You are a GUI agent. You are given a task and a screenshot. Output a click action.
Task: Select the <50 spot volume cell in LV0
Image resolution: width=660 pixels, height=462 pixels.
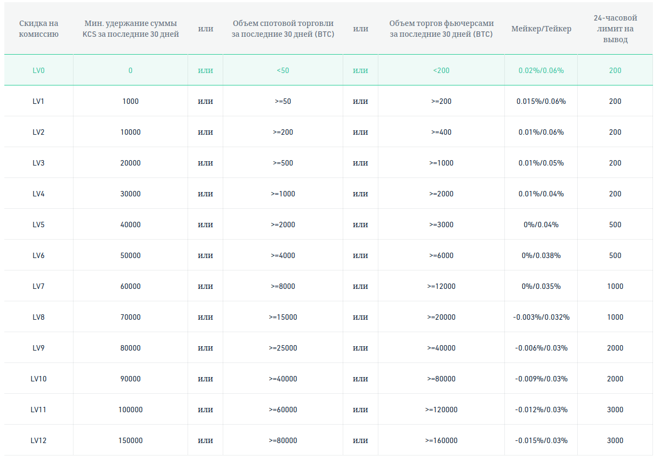point(283,70)
